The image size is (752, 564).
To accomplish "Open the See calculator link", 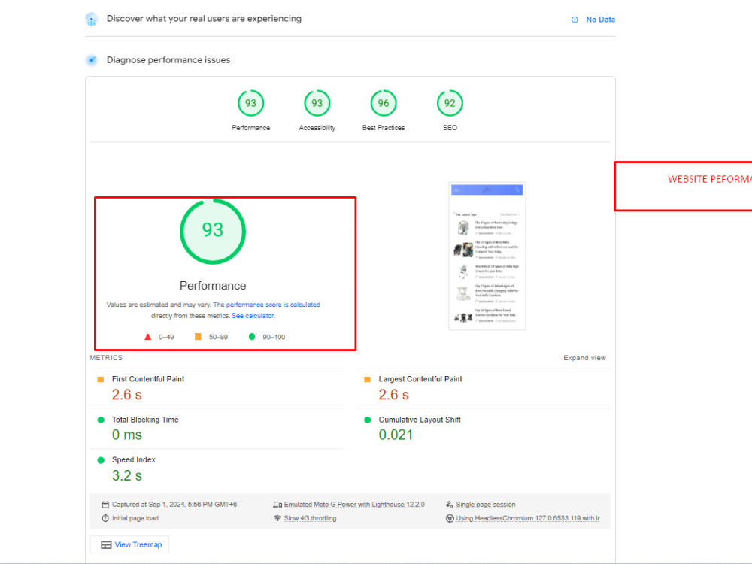I will click(253, 316).
